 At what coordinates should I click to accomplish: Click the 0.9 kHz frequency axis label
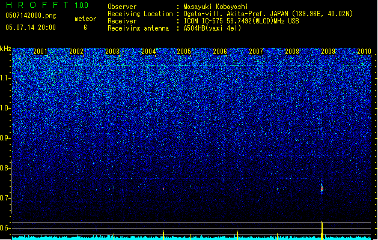[x=5, y=138]
